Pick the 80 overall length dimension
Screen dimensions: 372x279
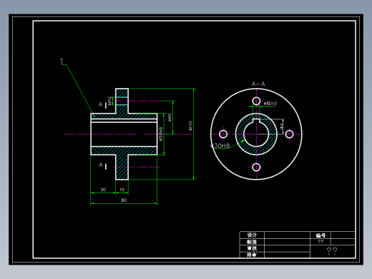tap(124, 200)
